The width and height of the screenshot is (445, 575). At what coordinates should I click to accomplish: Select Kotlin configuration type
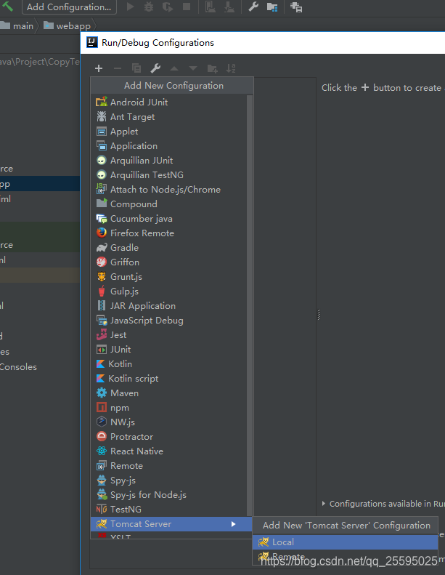(x=171, y=363)
